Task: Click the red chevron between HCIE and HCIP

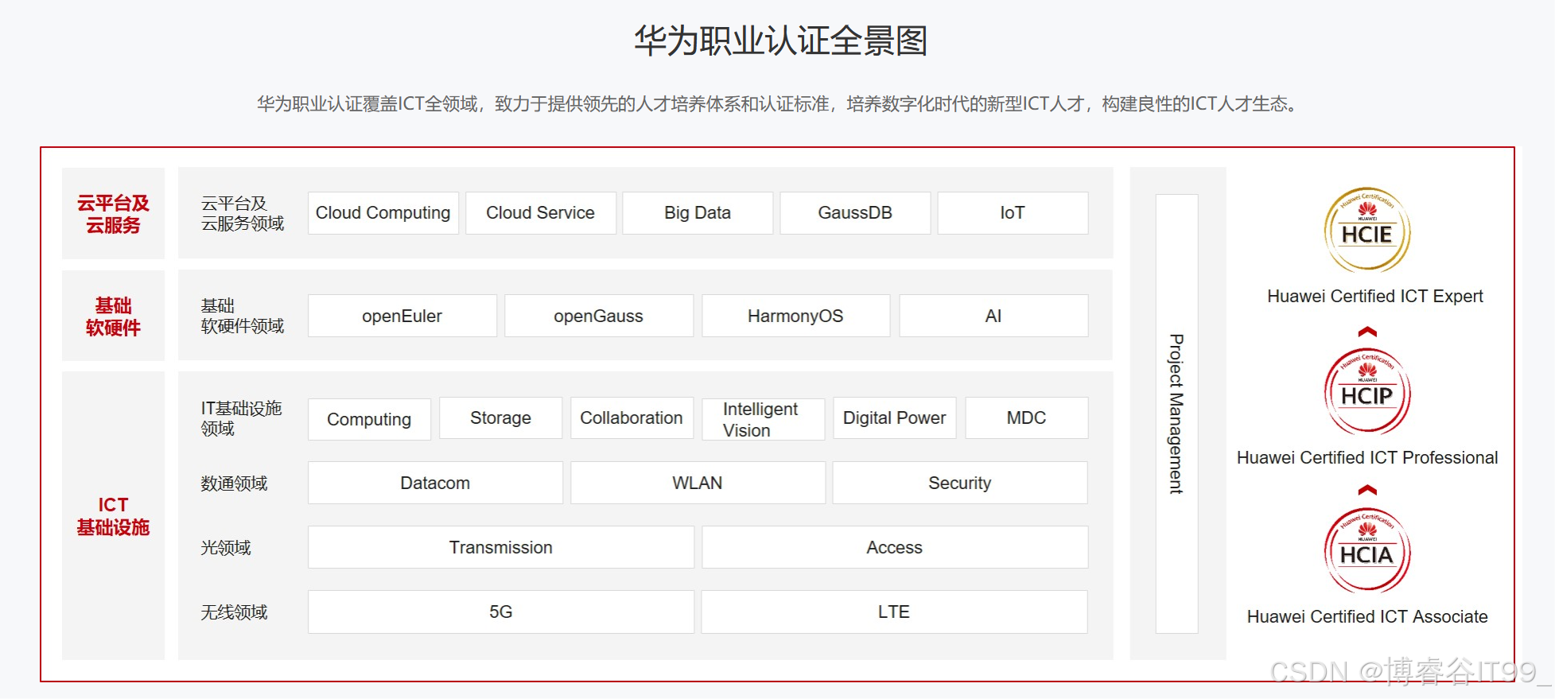Action: 1367,332
